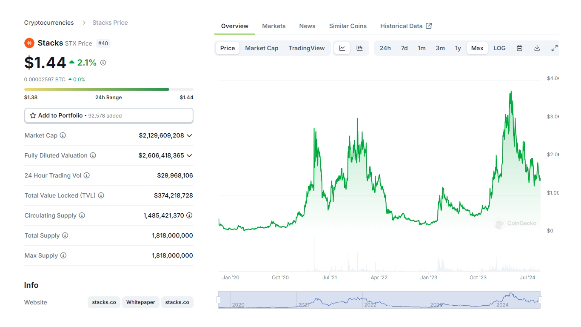This screenshot has height=327, width=581.
Task: Click the $29,968,106 trading volume value
Action: pos(175,175)
